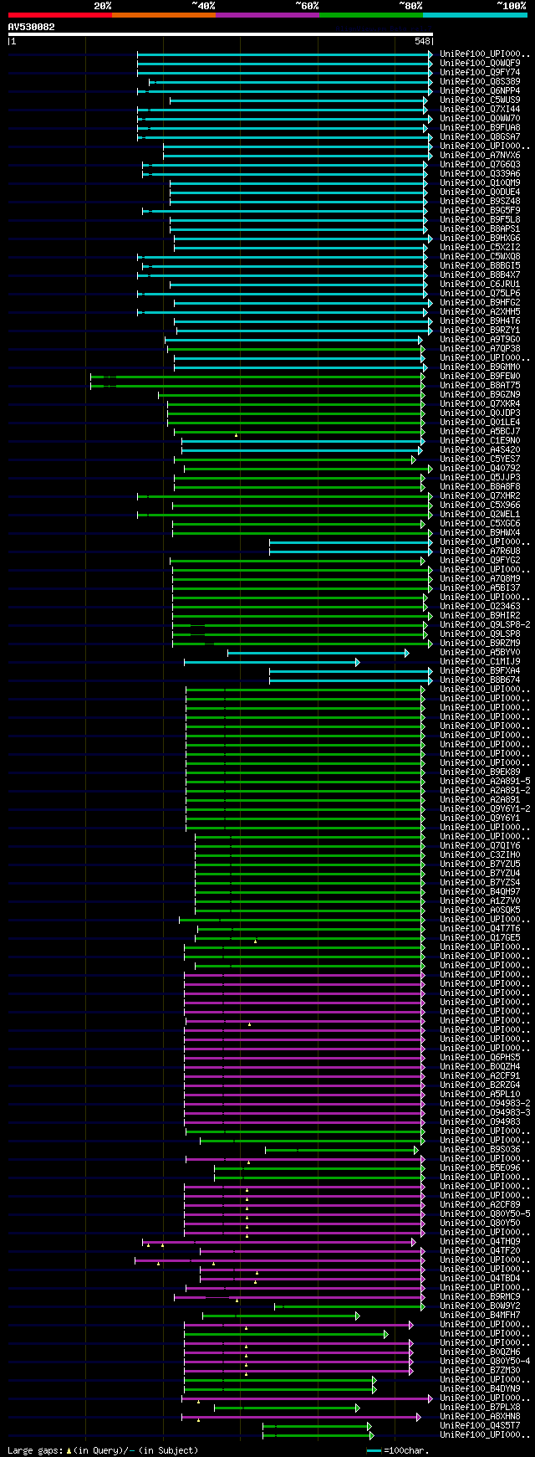Select hit UniRef100_B9G5F9

(x=480, y=211)
